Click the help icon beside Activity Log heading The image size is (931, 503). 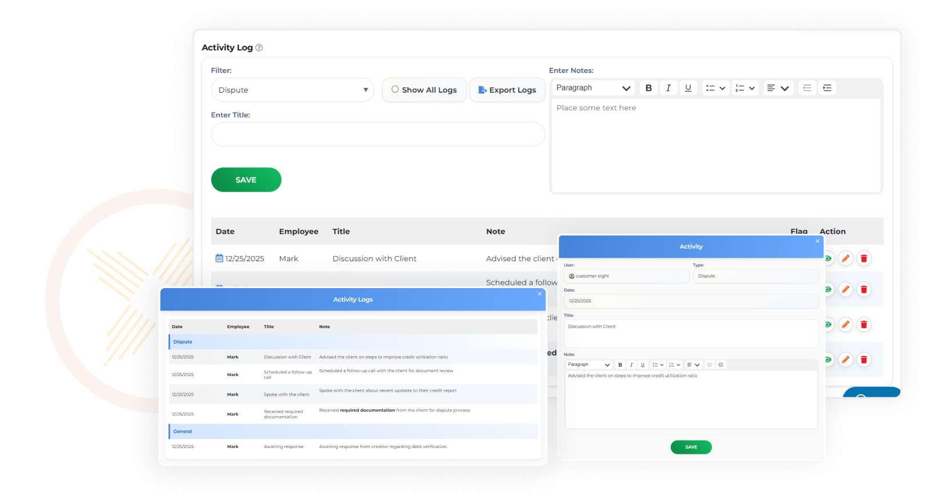coord(259,48)
